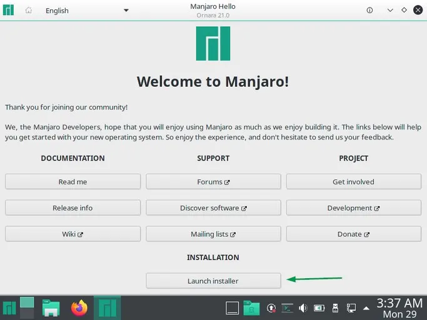Click the Launch installer button

213,281
